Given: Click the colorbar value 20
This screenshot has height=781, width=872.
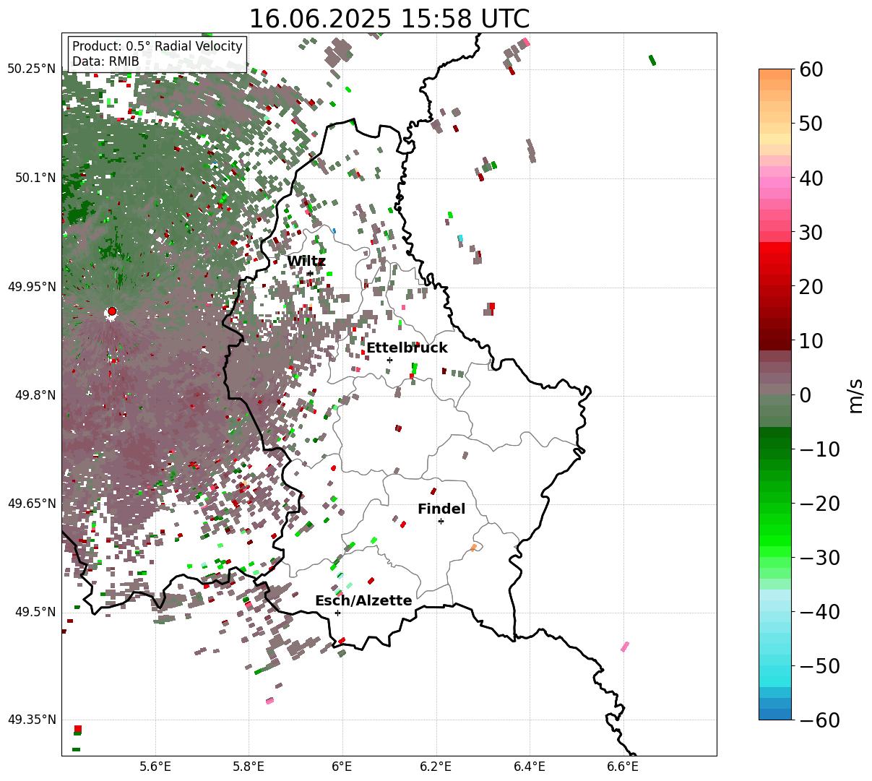Looking at the screenshot, I should pos(810,287).
